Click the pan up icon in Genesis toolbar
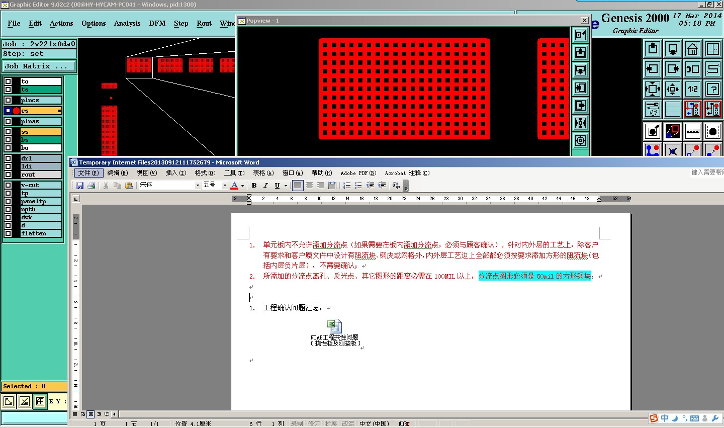Image resolution: width=724 pixels, height=428 pixels. (653, 49)
